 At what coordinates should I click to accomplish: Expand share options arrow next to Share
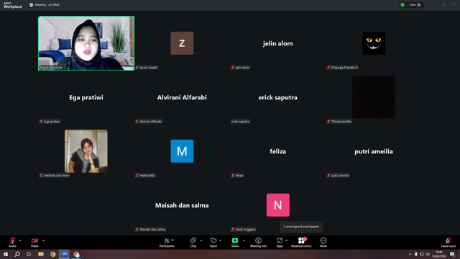(244, 240)
